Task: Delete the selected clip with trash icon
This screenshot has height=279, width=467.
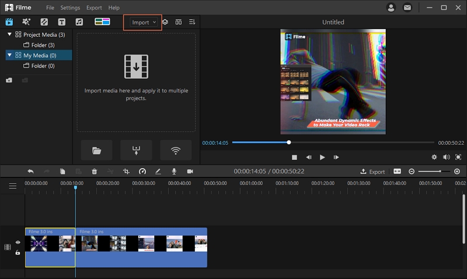Action: [94, 171]
